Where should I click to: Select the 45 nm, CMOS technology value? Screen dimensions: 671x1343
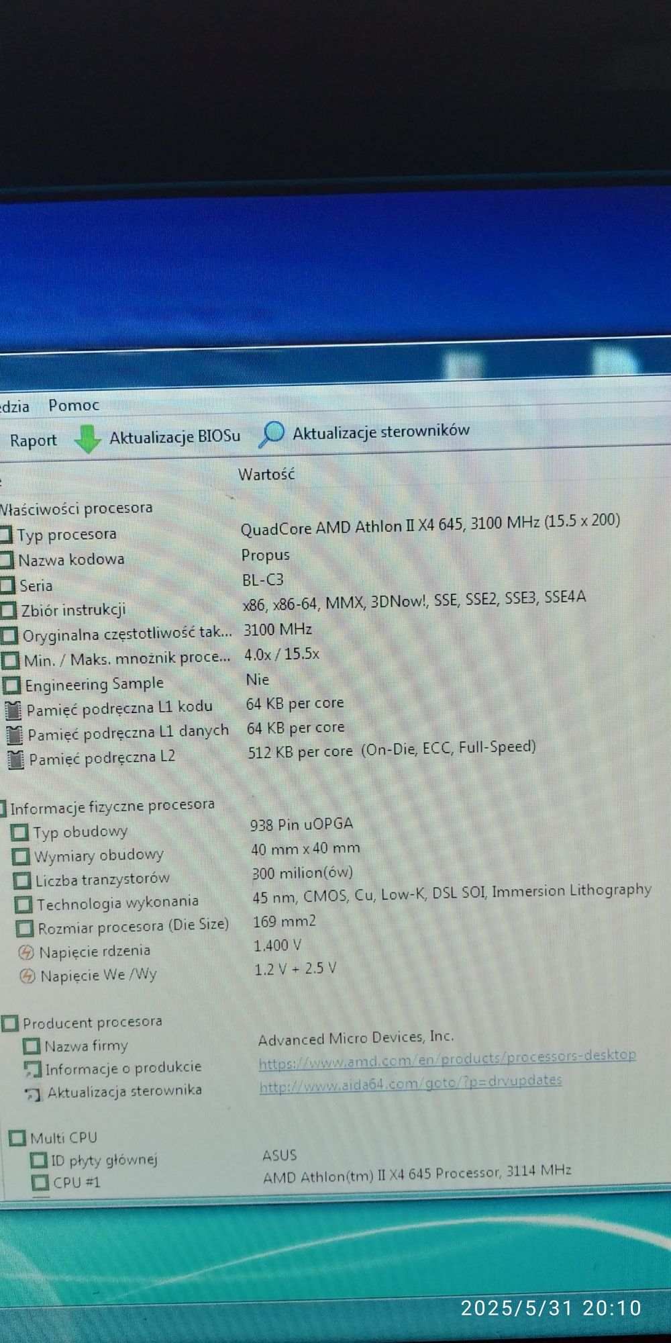452,894
